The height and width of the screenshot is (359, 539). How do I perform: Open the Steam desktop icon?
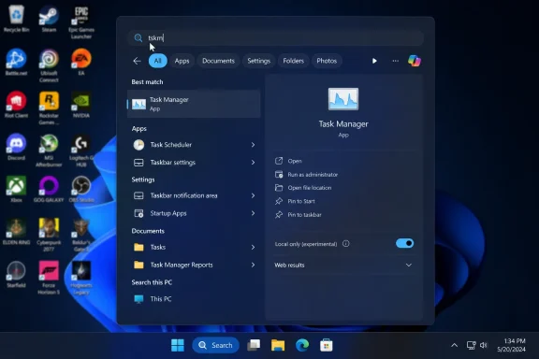tap(49, 19)
